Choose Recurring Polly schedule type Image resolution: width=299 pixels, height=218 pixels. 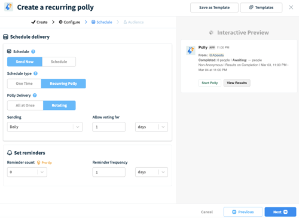tap(63, 84)
